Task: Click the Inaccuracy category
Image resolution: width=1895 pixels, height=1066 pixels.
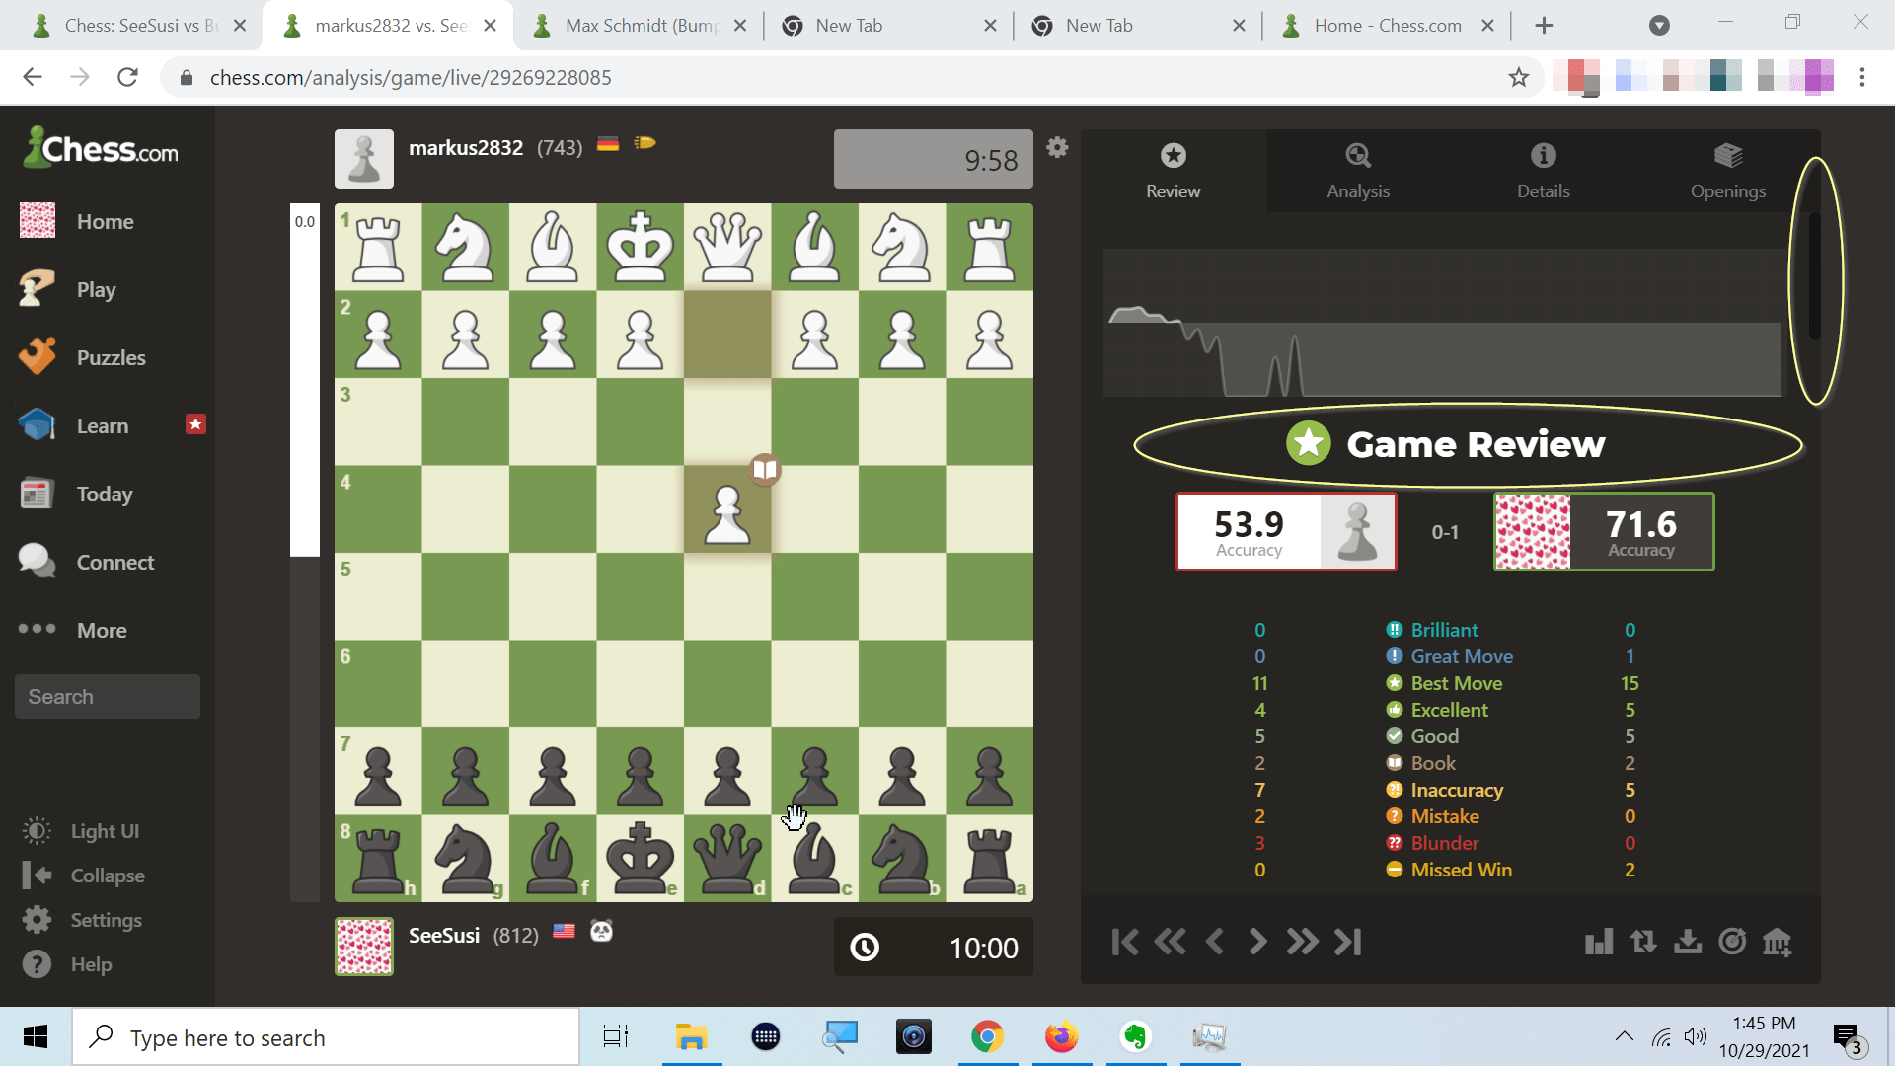Action: 1444,790
